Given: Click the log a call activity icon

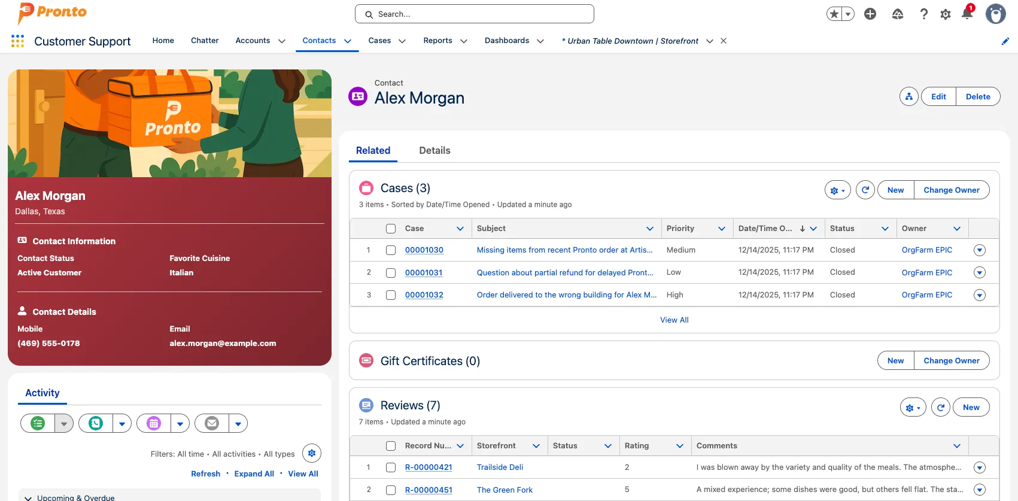Looking at the screenshot, I should [96, 423].
